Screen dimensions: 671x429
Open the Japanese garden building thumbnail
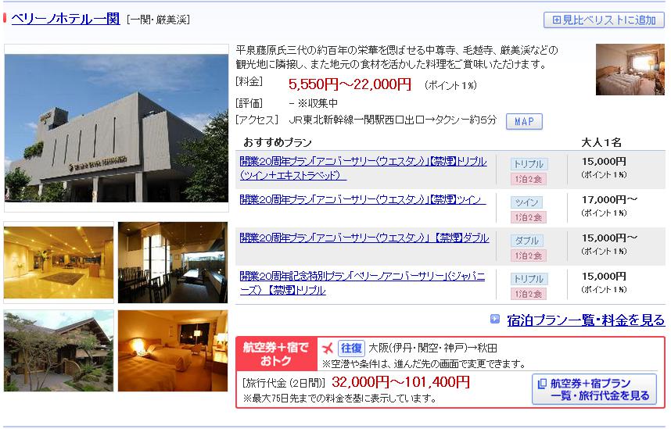(x=59, y=351)
